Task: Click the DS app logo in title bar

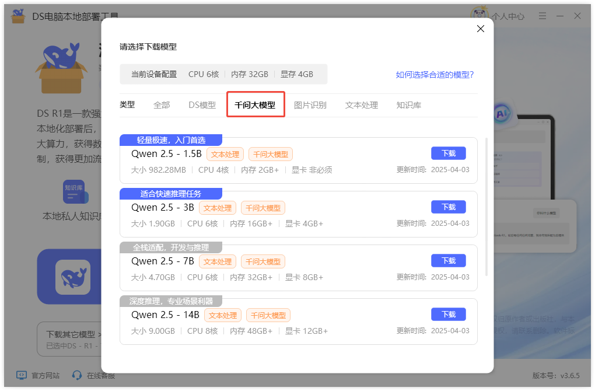Action: 18,16
